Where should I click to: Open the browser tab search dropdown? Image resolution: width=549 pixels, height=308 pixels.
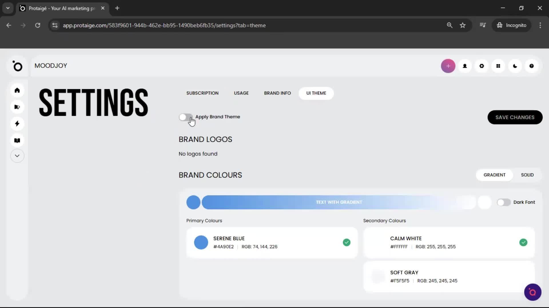[x=8, y=8]
